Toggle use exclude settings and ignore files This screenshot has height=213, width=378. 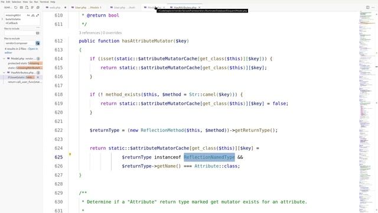pyautogui.click(x=38, y=43)
